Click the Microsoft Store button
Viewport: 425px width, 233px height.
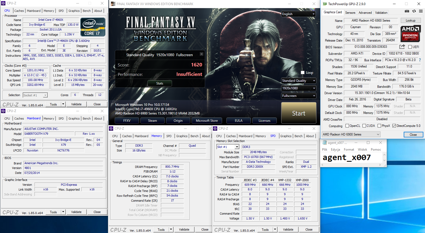tap(207, 121)
